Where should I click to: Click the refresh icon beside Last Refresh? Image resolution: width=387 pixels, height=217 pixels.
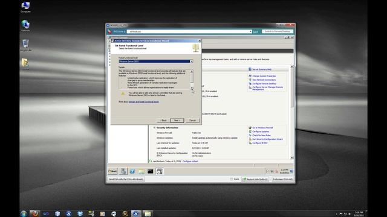[x=151, y=162]
